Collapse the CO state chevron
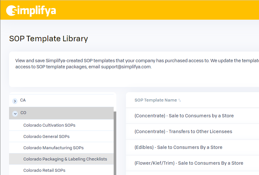This screenshot has height=175, width=259. coord(15,113)
